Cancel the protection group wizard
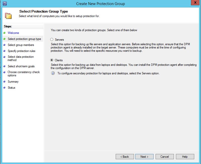The height and width of the screenshot is (164, 201). [x=165, y=156]
